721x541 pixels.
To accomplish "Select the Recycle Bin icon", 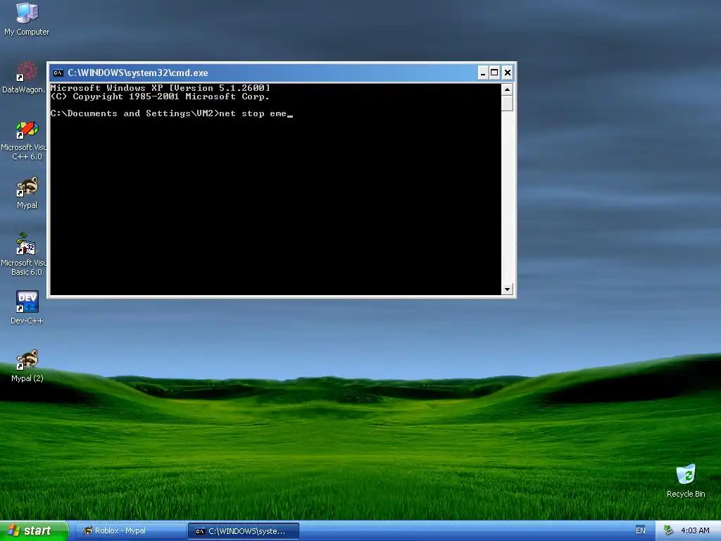I will coord(686,480).
